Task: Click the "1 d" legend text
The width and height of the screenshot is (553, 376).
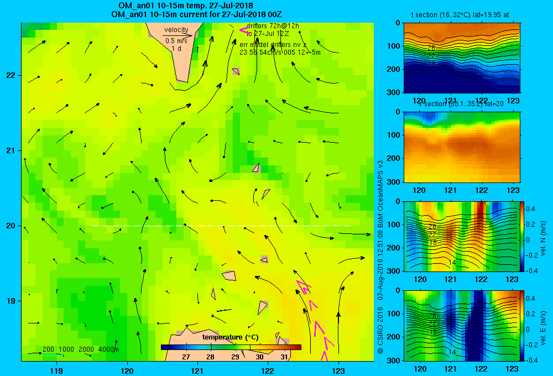Action: (x=176, y=49)
